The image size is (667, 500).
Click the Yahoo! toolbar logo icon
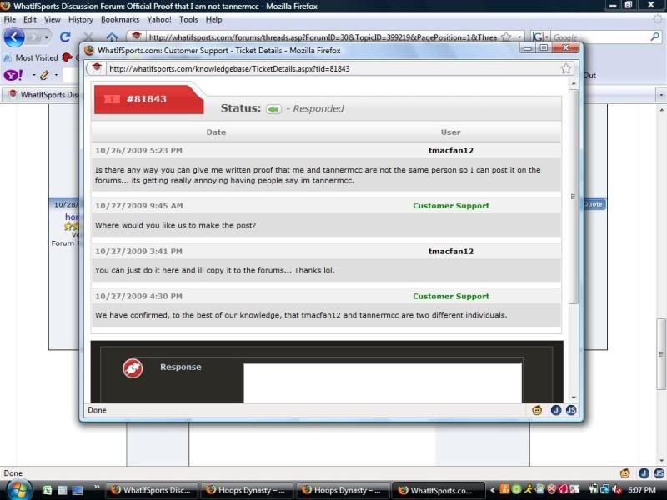click(x=13, y=75)
